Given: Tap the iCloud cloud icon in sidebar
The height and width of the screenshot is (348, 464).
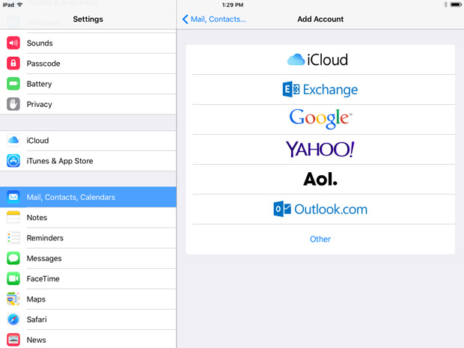Looking at the screenshot, I should pos(13,140).
